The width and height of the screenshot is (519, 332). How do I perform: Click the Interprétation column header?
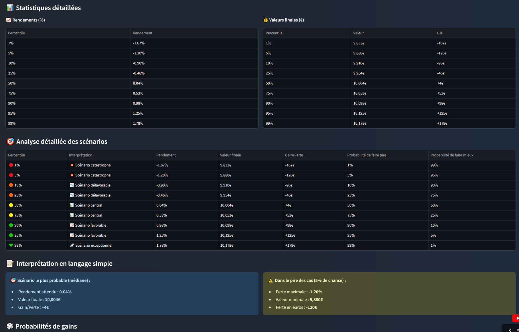(x=80, y=155)
